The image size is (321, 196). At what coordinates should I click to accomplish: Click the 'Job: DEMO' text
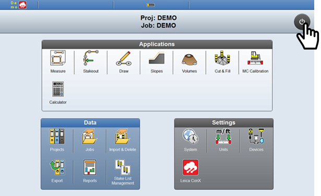click(x=159, y=26)
